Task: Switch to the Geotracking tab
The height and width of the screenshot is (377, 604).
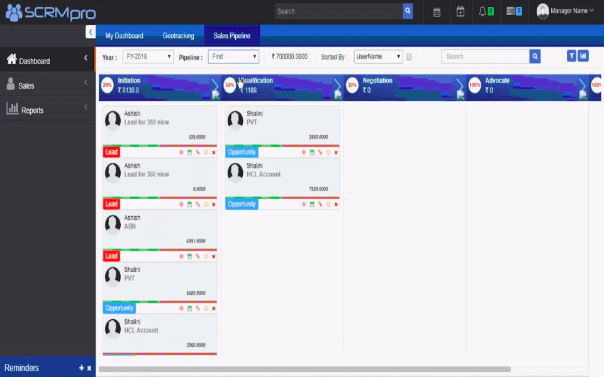Action: 178,36
